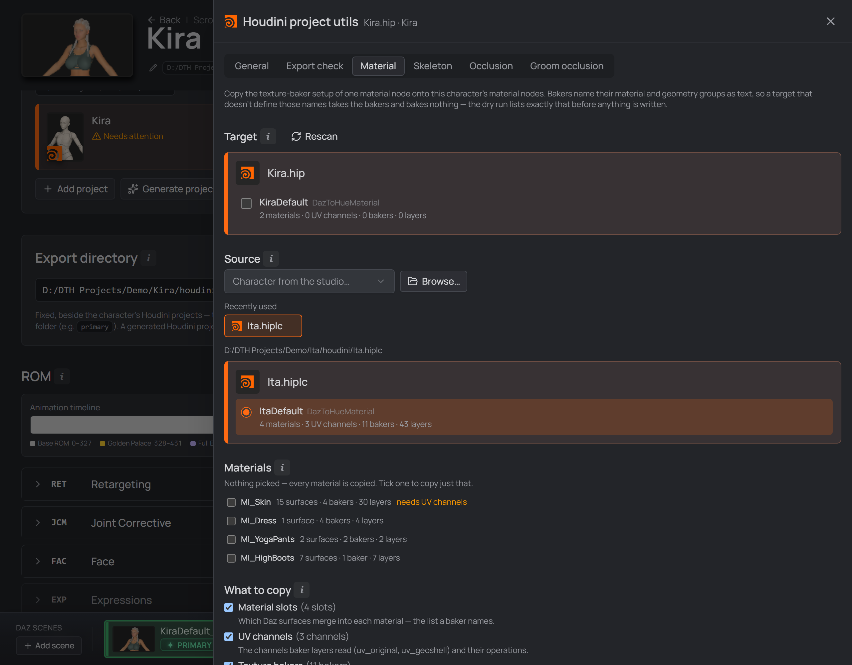The height and width of the screenshot is (665, 852).
Task: Click the Houdini icon in recently used chip
Action: (236, 326)
